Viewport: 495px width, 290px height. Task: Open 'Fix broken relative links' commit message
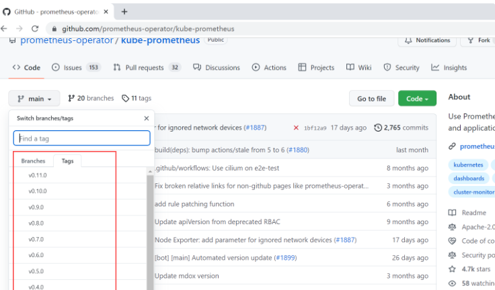point(262,186)
